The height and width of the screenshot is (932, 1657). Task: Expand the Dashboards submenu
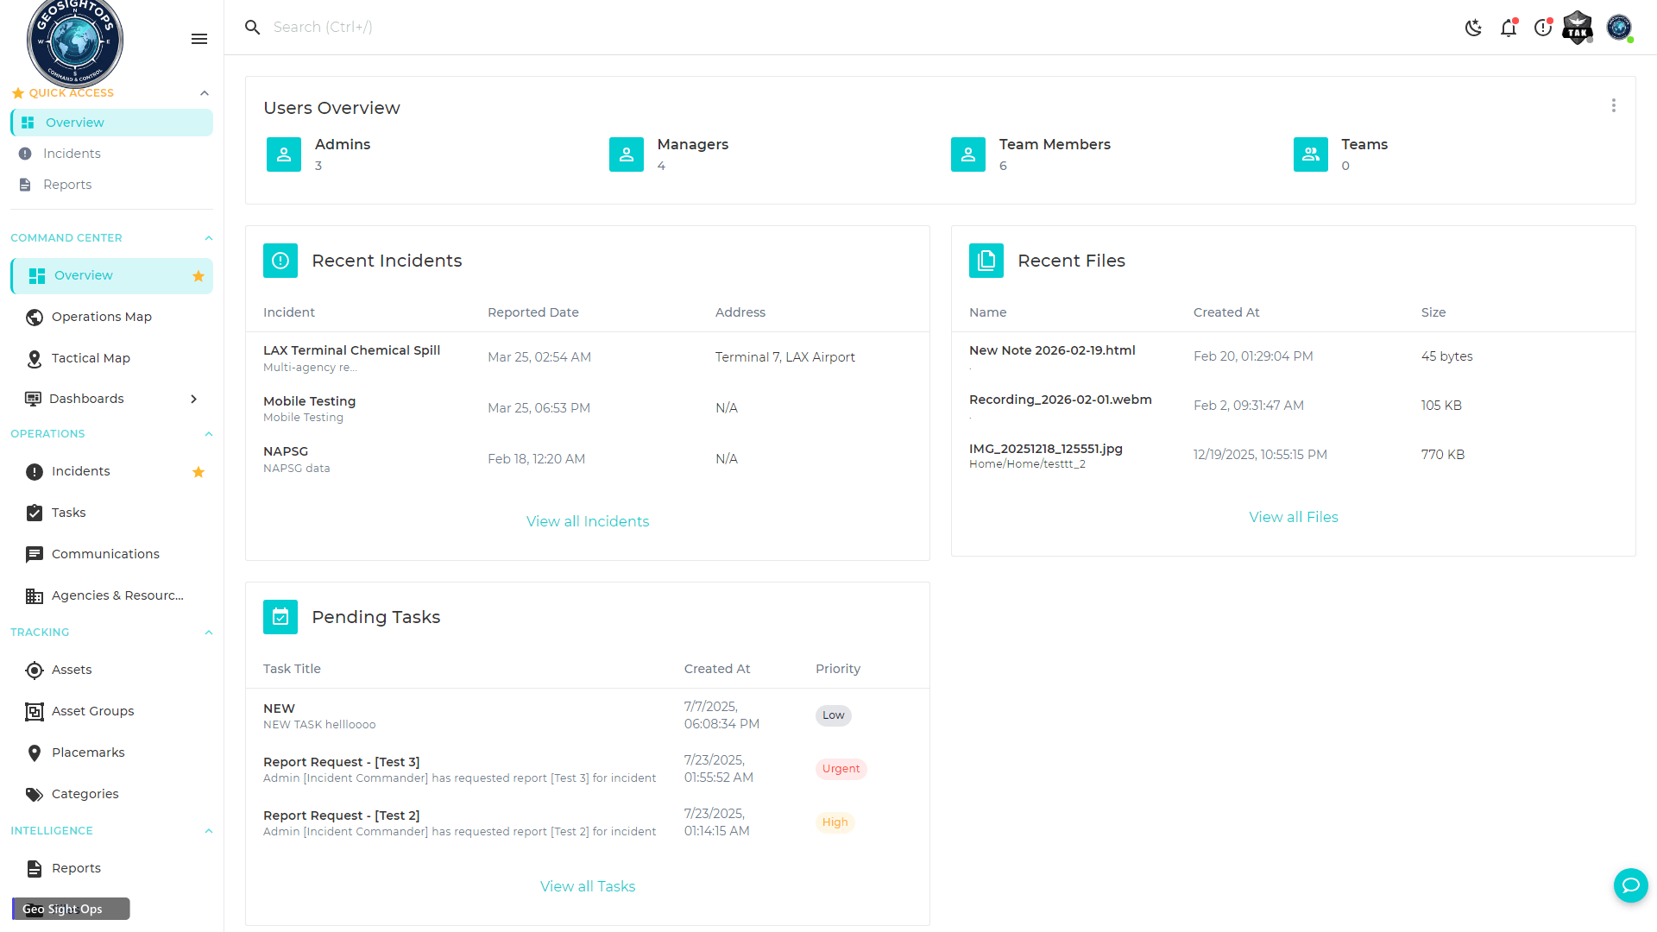(x=193, y=399)
